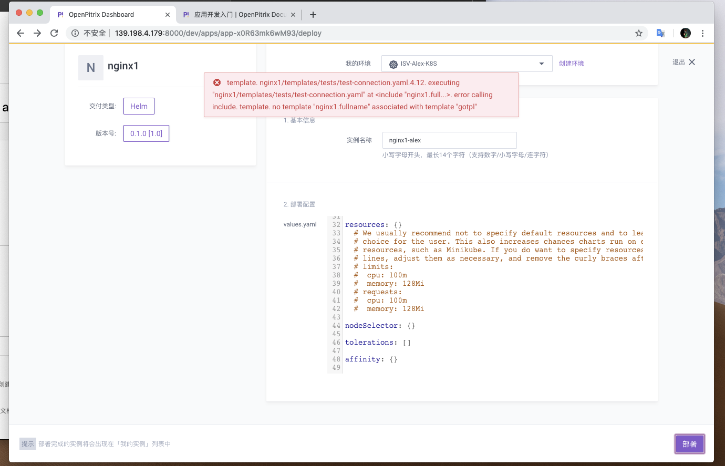Click the cluster icon beside ISV-Alex-K8S

pyautogui.click(x=392, y=63)
